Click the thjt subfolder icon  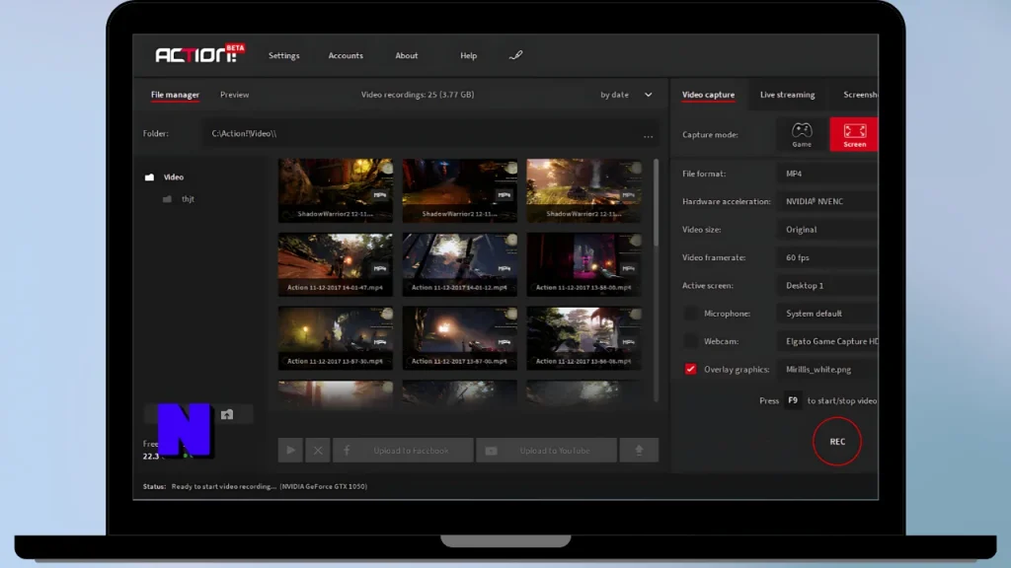(168, 199)
